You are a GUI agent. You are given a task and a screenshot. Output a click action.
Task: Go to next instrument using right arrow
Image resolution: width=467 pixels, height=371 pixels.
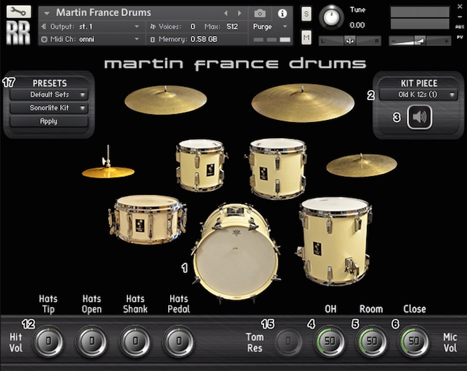click(238, 13)
